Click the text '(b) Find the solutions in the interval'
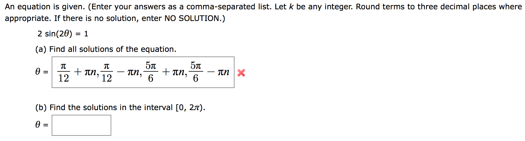This screenshot has height=141, width=525. tap(104, 107)
